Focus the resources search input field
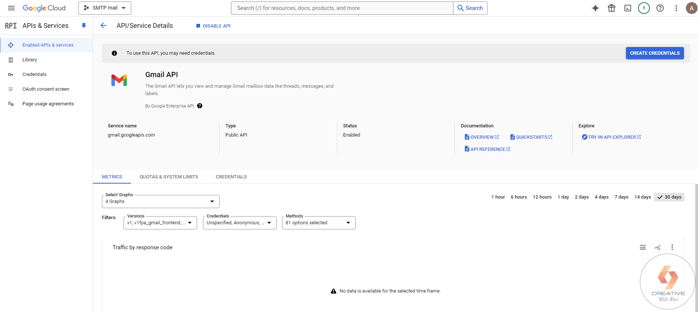This screenshot has height=312, width=698. (342, 8)
